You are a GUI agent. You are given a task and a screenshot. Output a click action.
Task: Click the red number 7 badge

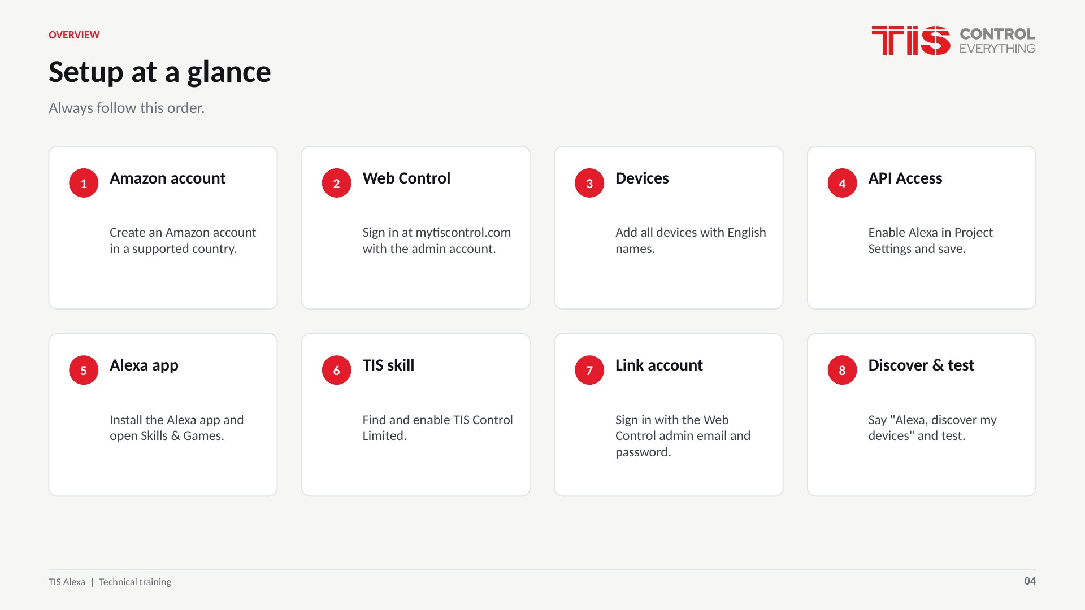coord(589,370)
